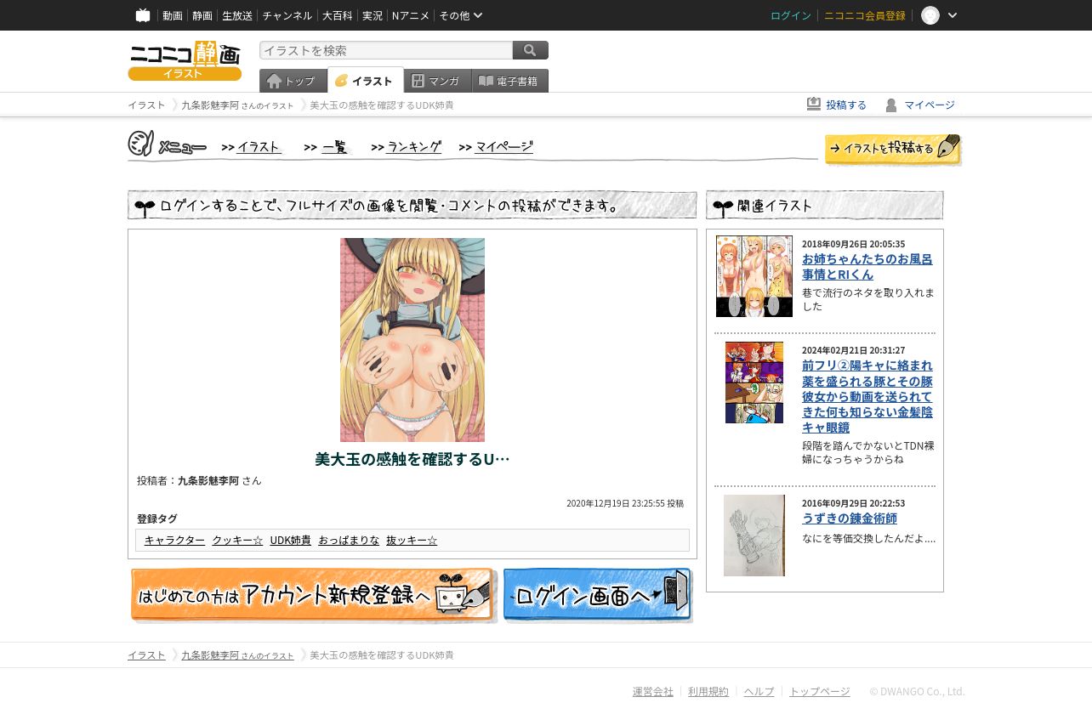Click bottom breadcrumb 九条影魅李阿 さんのイラスト
The width and height of the screenshot is (1092, 714).
pos(237,655)
